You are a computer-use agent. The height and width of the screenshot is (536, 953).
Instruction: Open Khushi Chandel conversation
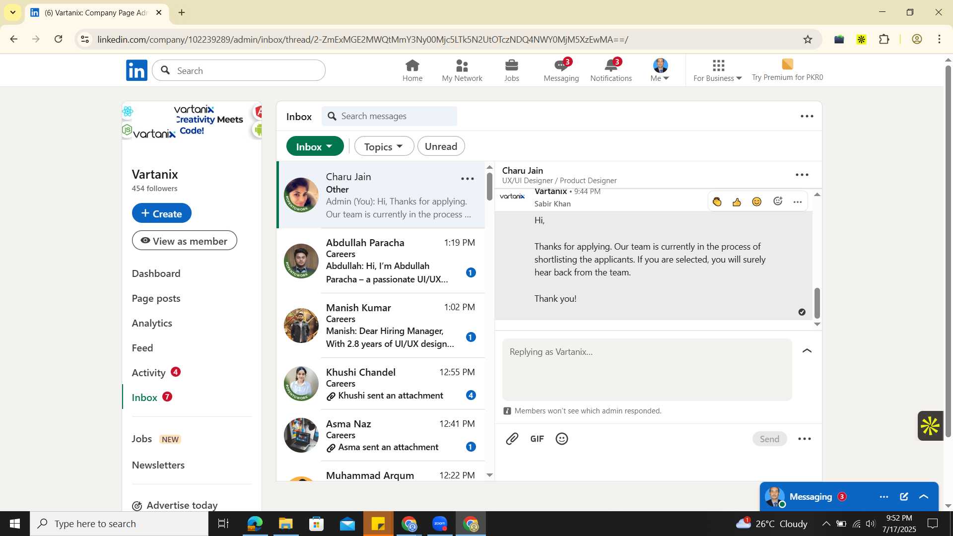coord(381,384)
